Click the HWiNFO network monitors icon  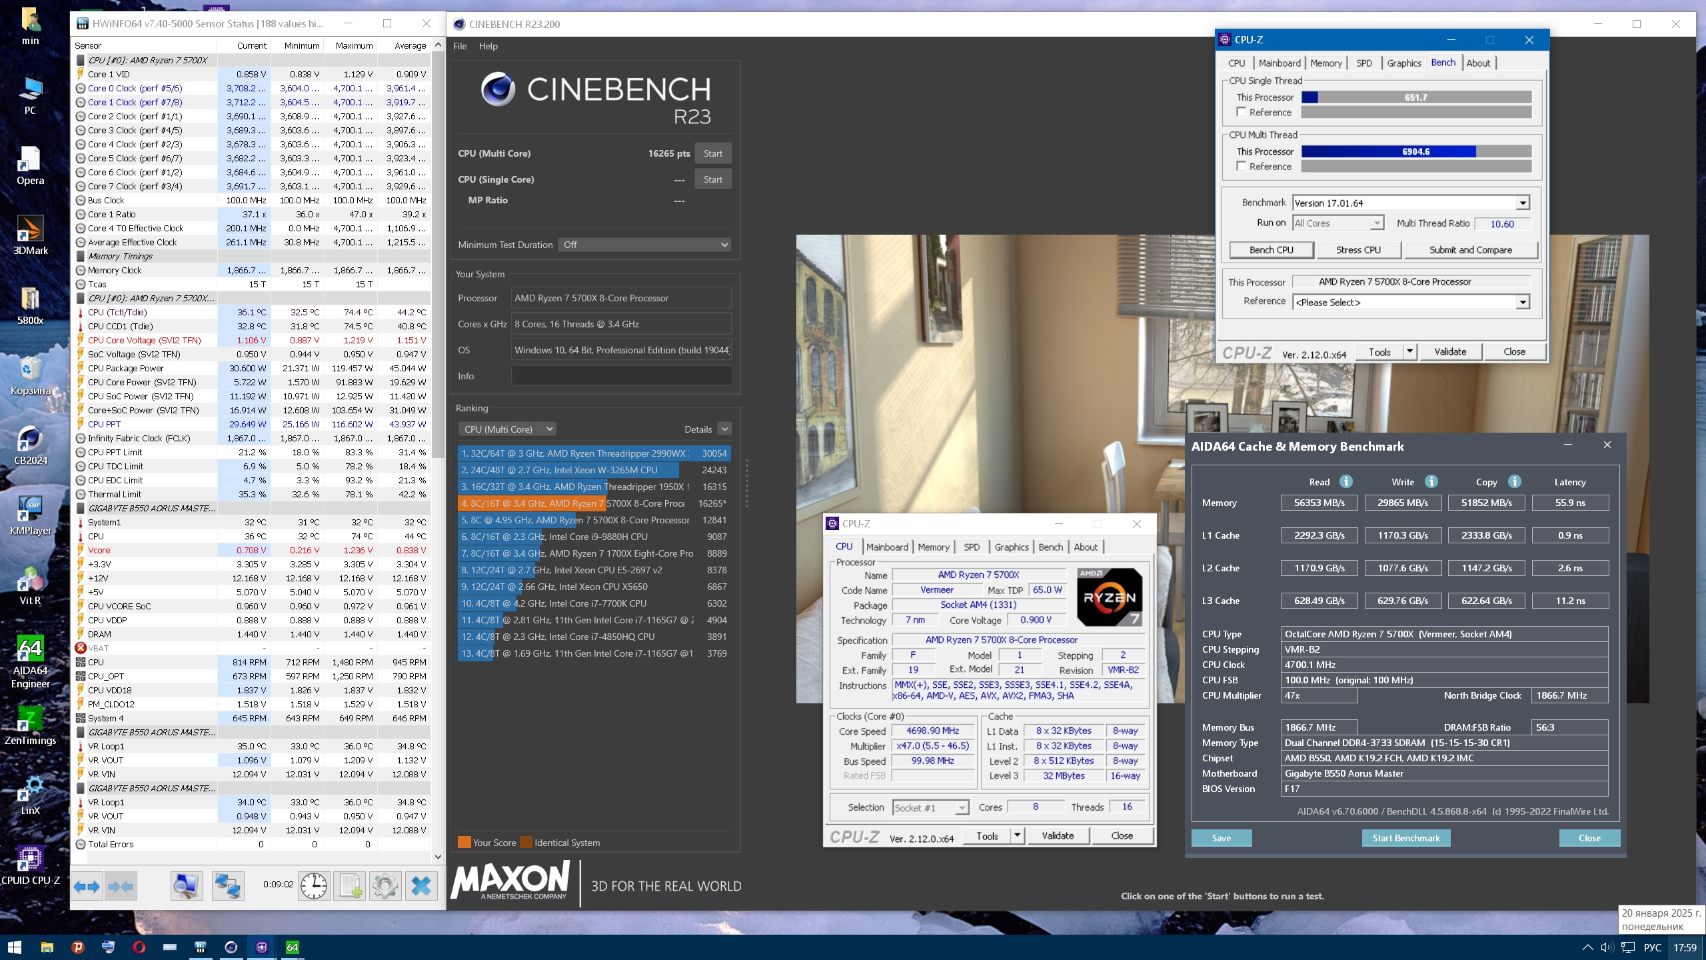(227, 886)
